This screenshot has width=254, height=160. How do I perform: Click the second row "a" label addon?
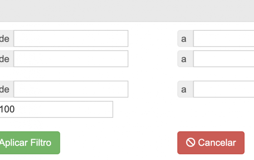pyautogui.click(x=185, y=59)
